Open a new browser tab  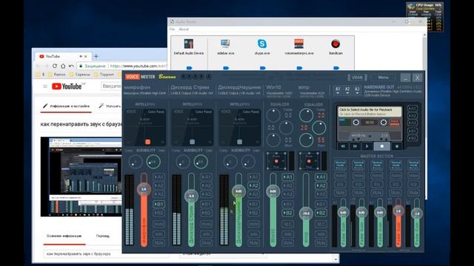(96, 56)
